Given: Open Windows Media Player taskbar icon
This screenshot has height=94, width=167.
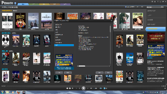Looking at the screenshot, I should (x=13, y=92).
